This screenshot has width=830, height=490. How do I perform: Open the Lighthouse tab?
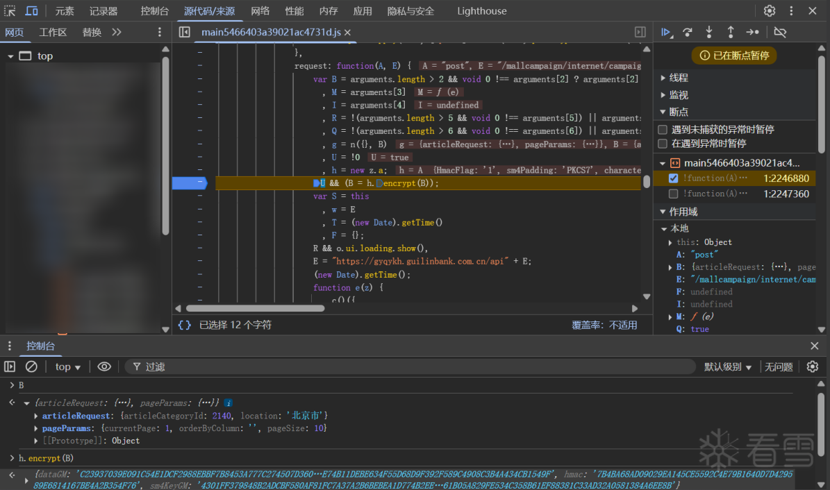pyautogui.click(x=481, y=11)
